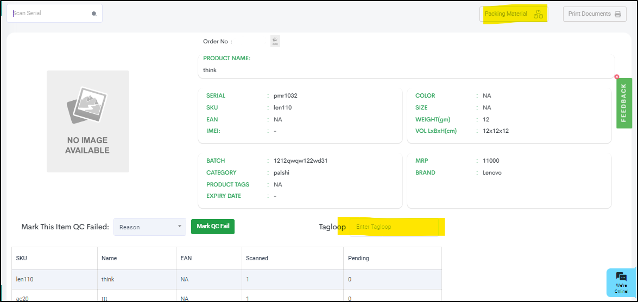This screenshot has height=302, width=638.
Task: Click the Packing Material button
Action: (x=514, y=14)
